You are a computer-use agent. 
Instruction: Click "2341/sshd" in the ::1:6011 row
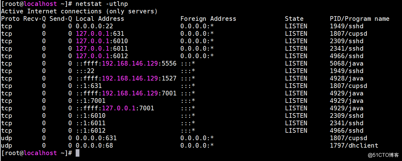pos(347,123)
